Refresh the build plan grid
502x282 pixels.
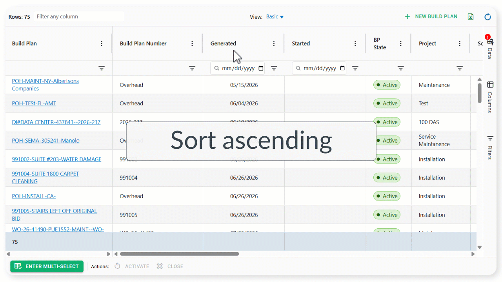tap(488, 16)
